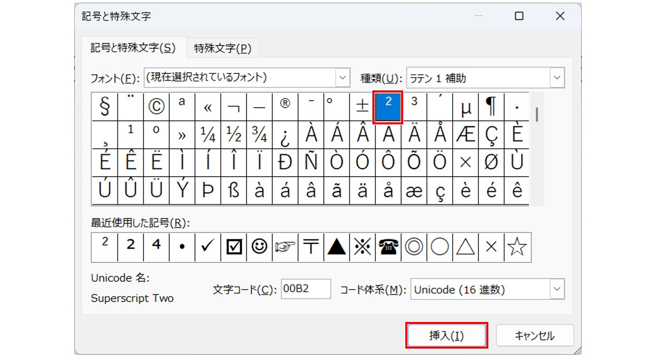Choose the black triangle in recent symbols
Viewport: 656px width, 358px height.
coord(336,247)
